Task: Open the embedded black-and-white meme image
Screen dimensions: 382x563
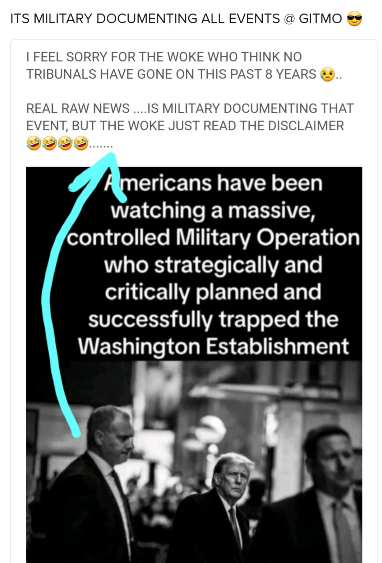Action: point(194,365)
